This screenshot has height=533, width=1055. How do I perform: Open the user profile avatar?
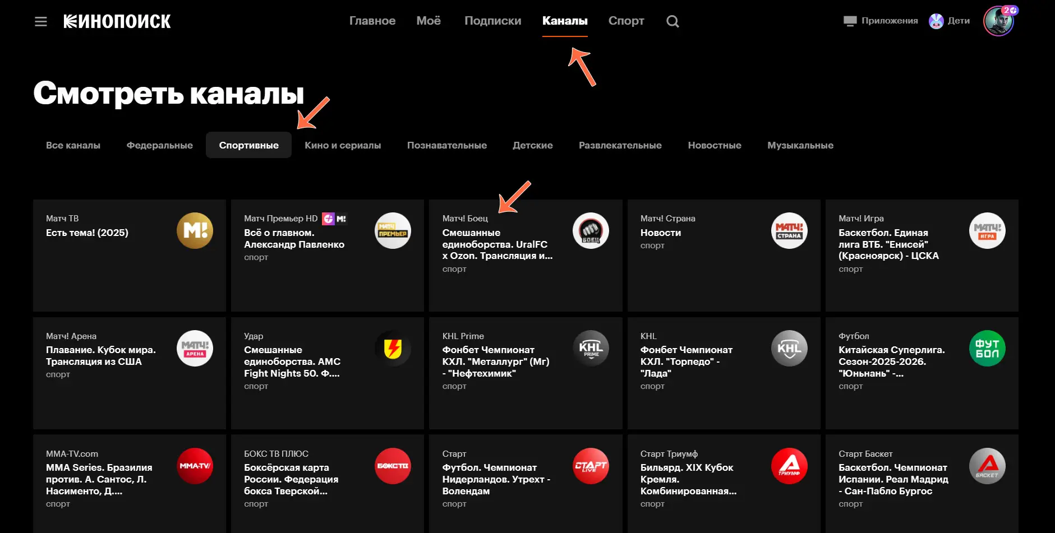tap(998, 22)
